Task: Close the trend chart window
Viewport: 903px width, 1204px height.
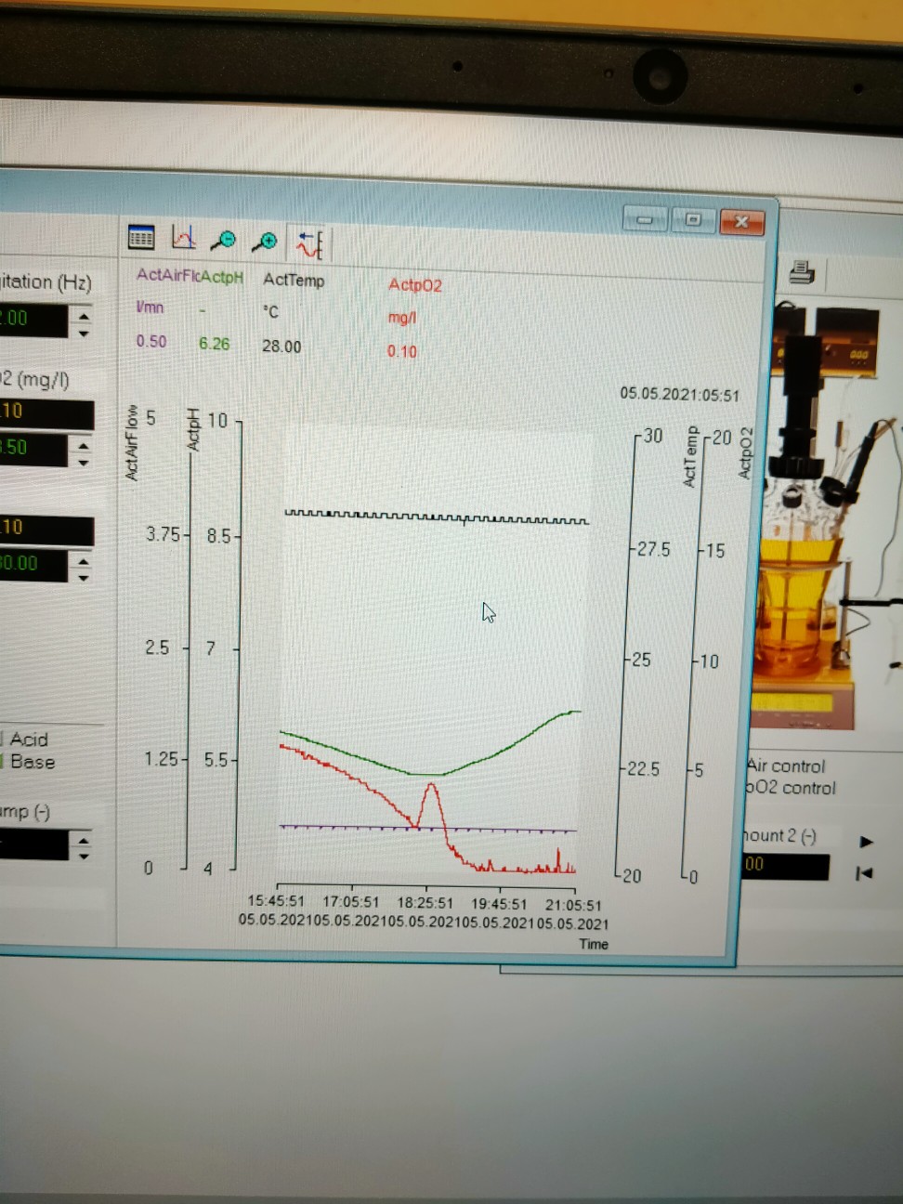Action: point(740,221)
